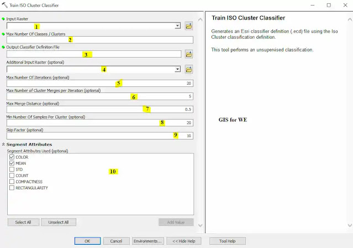Click the Unselect All button
Screen dimensions: 353x248
coord(59,223)
